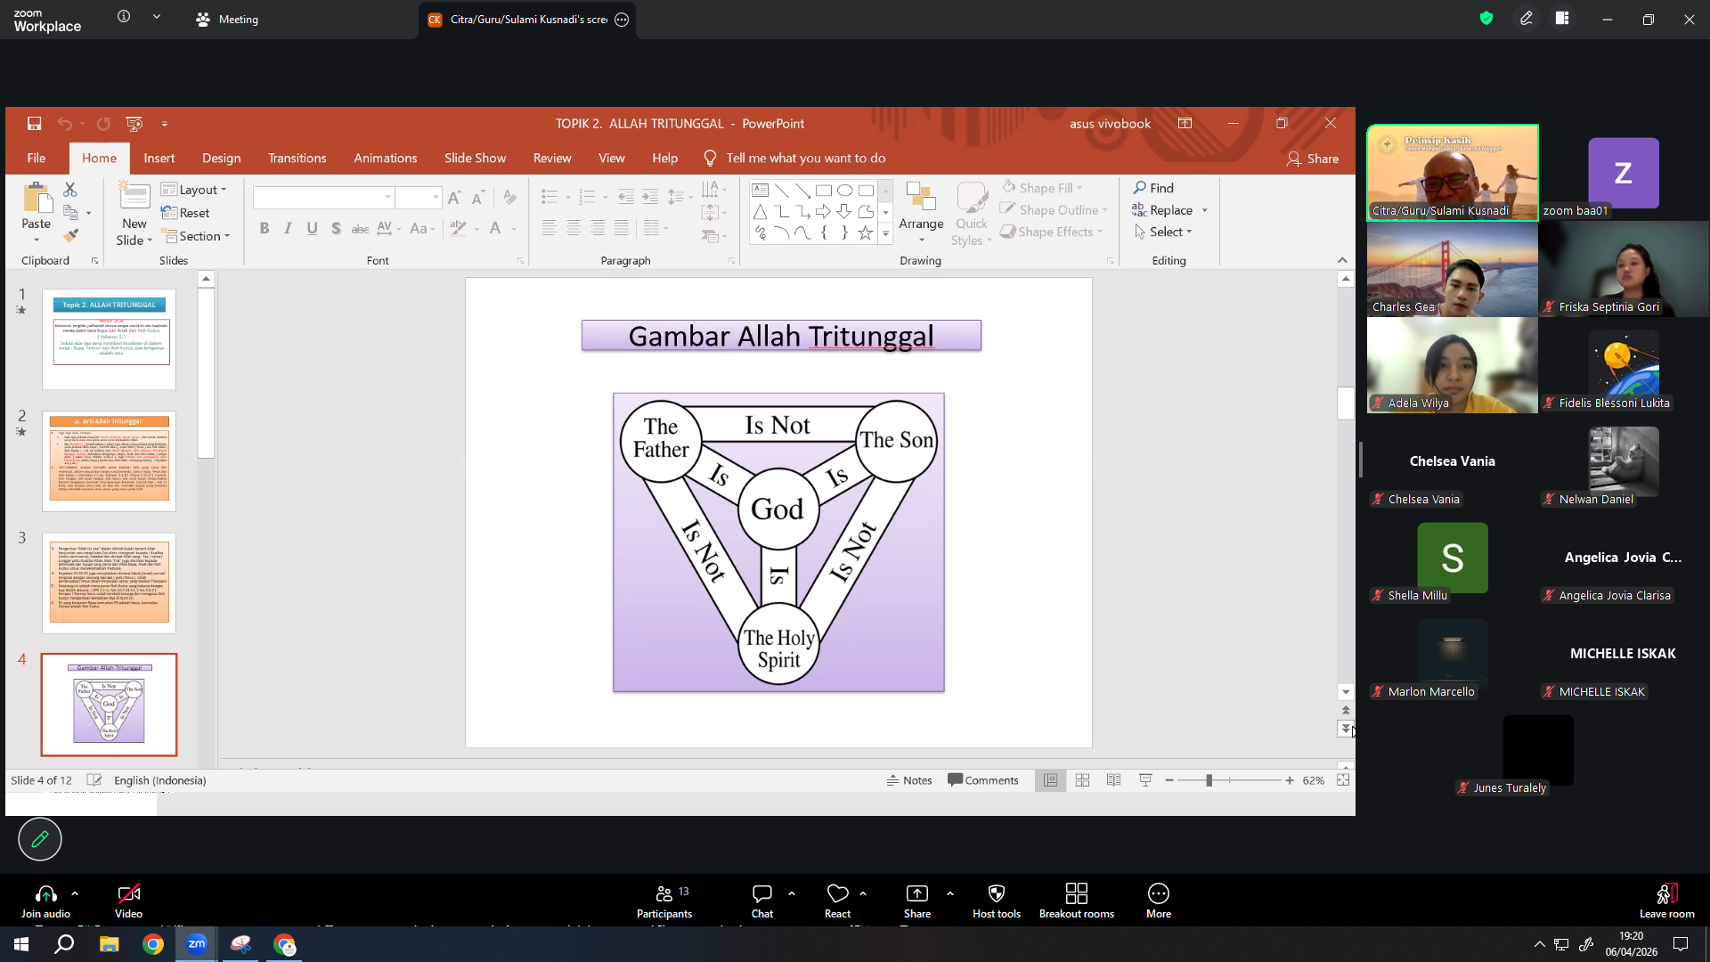This screenshot has height=962, width=1710.
Task: Turn on Zoom video
Action: 128,901
